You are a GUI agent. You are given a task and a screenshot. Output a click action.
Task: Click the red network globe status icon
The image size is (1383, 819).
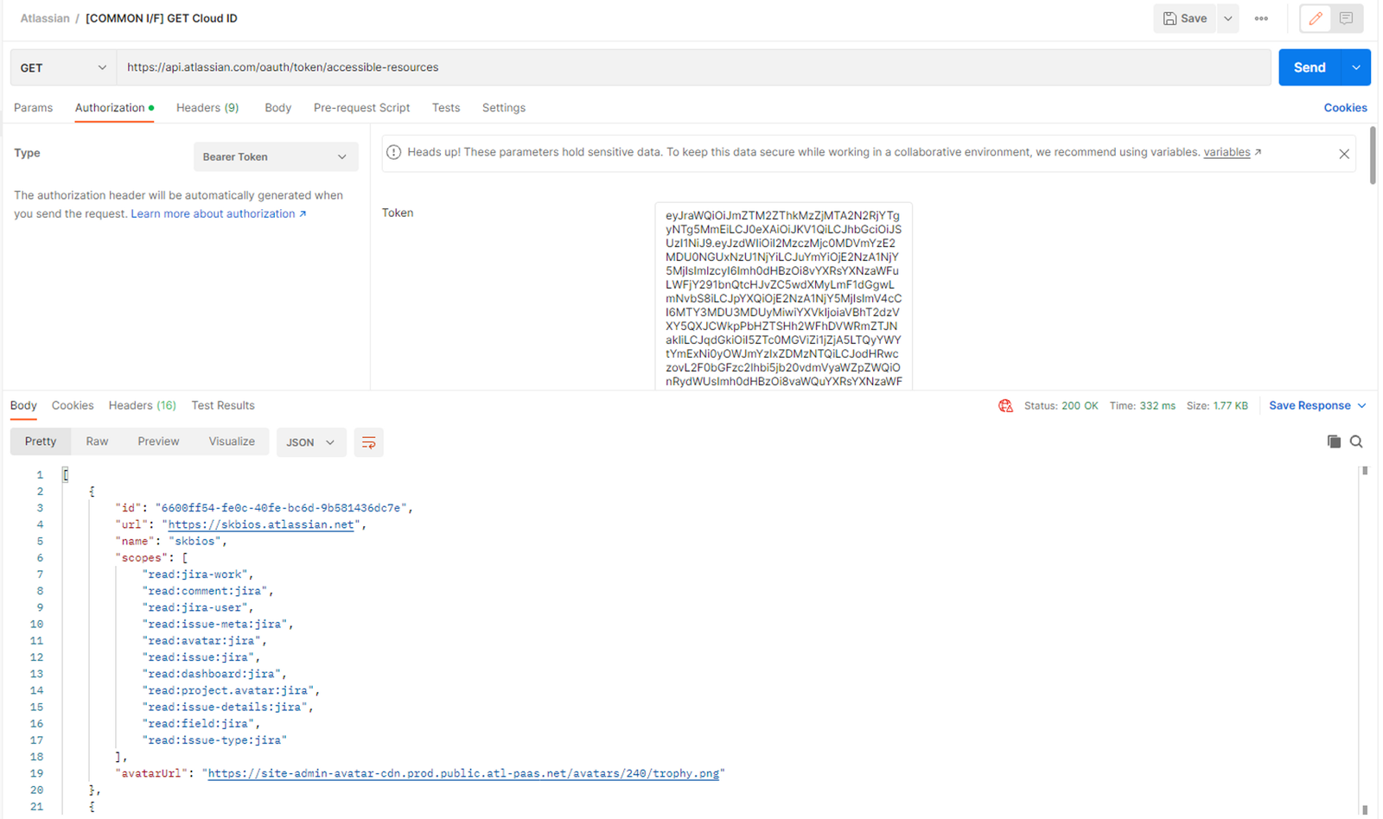click(1005, 406)
